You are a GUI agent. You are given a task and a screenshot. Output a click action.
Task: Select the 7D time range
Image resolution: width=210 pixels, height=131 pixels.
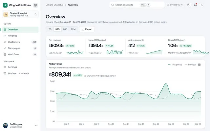coord(50,29)
